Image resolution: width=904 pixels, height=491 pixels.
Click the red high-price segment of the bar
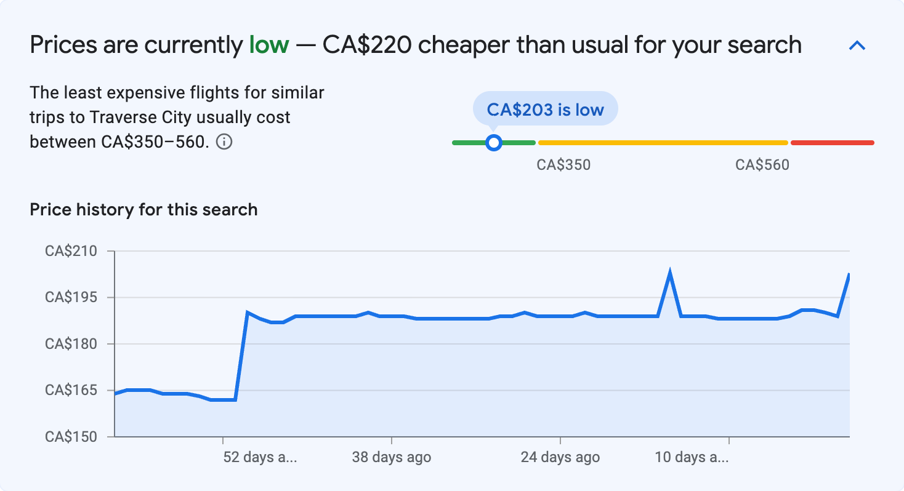(832, 143)
